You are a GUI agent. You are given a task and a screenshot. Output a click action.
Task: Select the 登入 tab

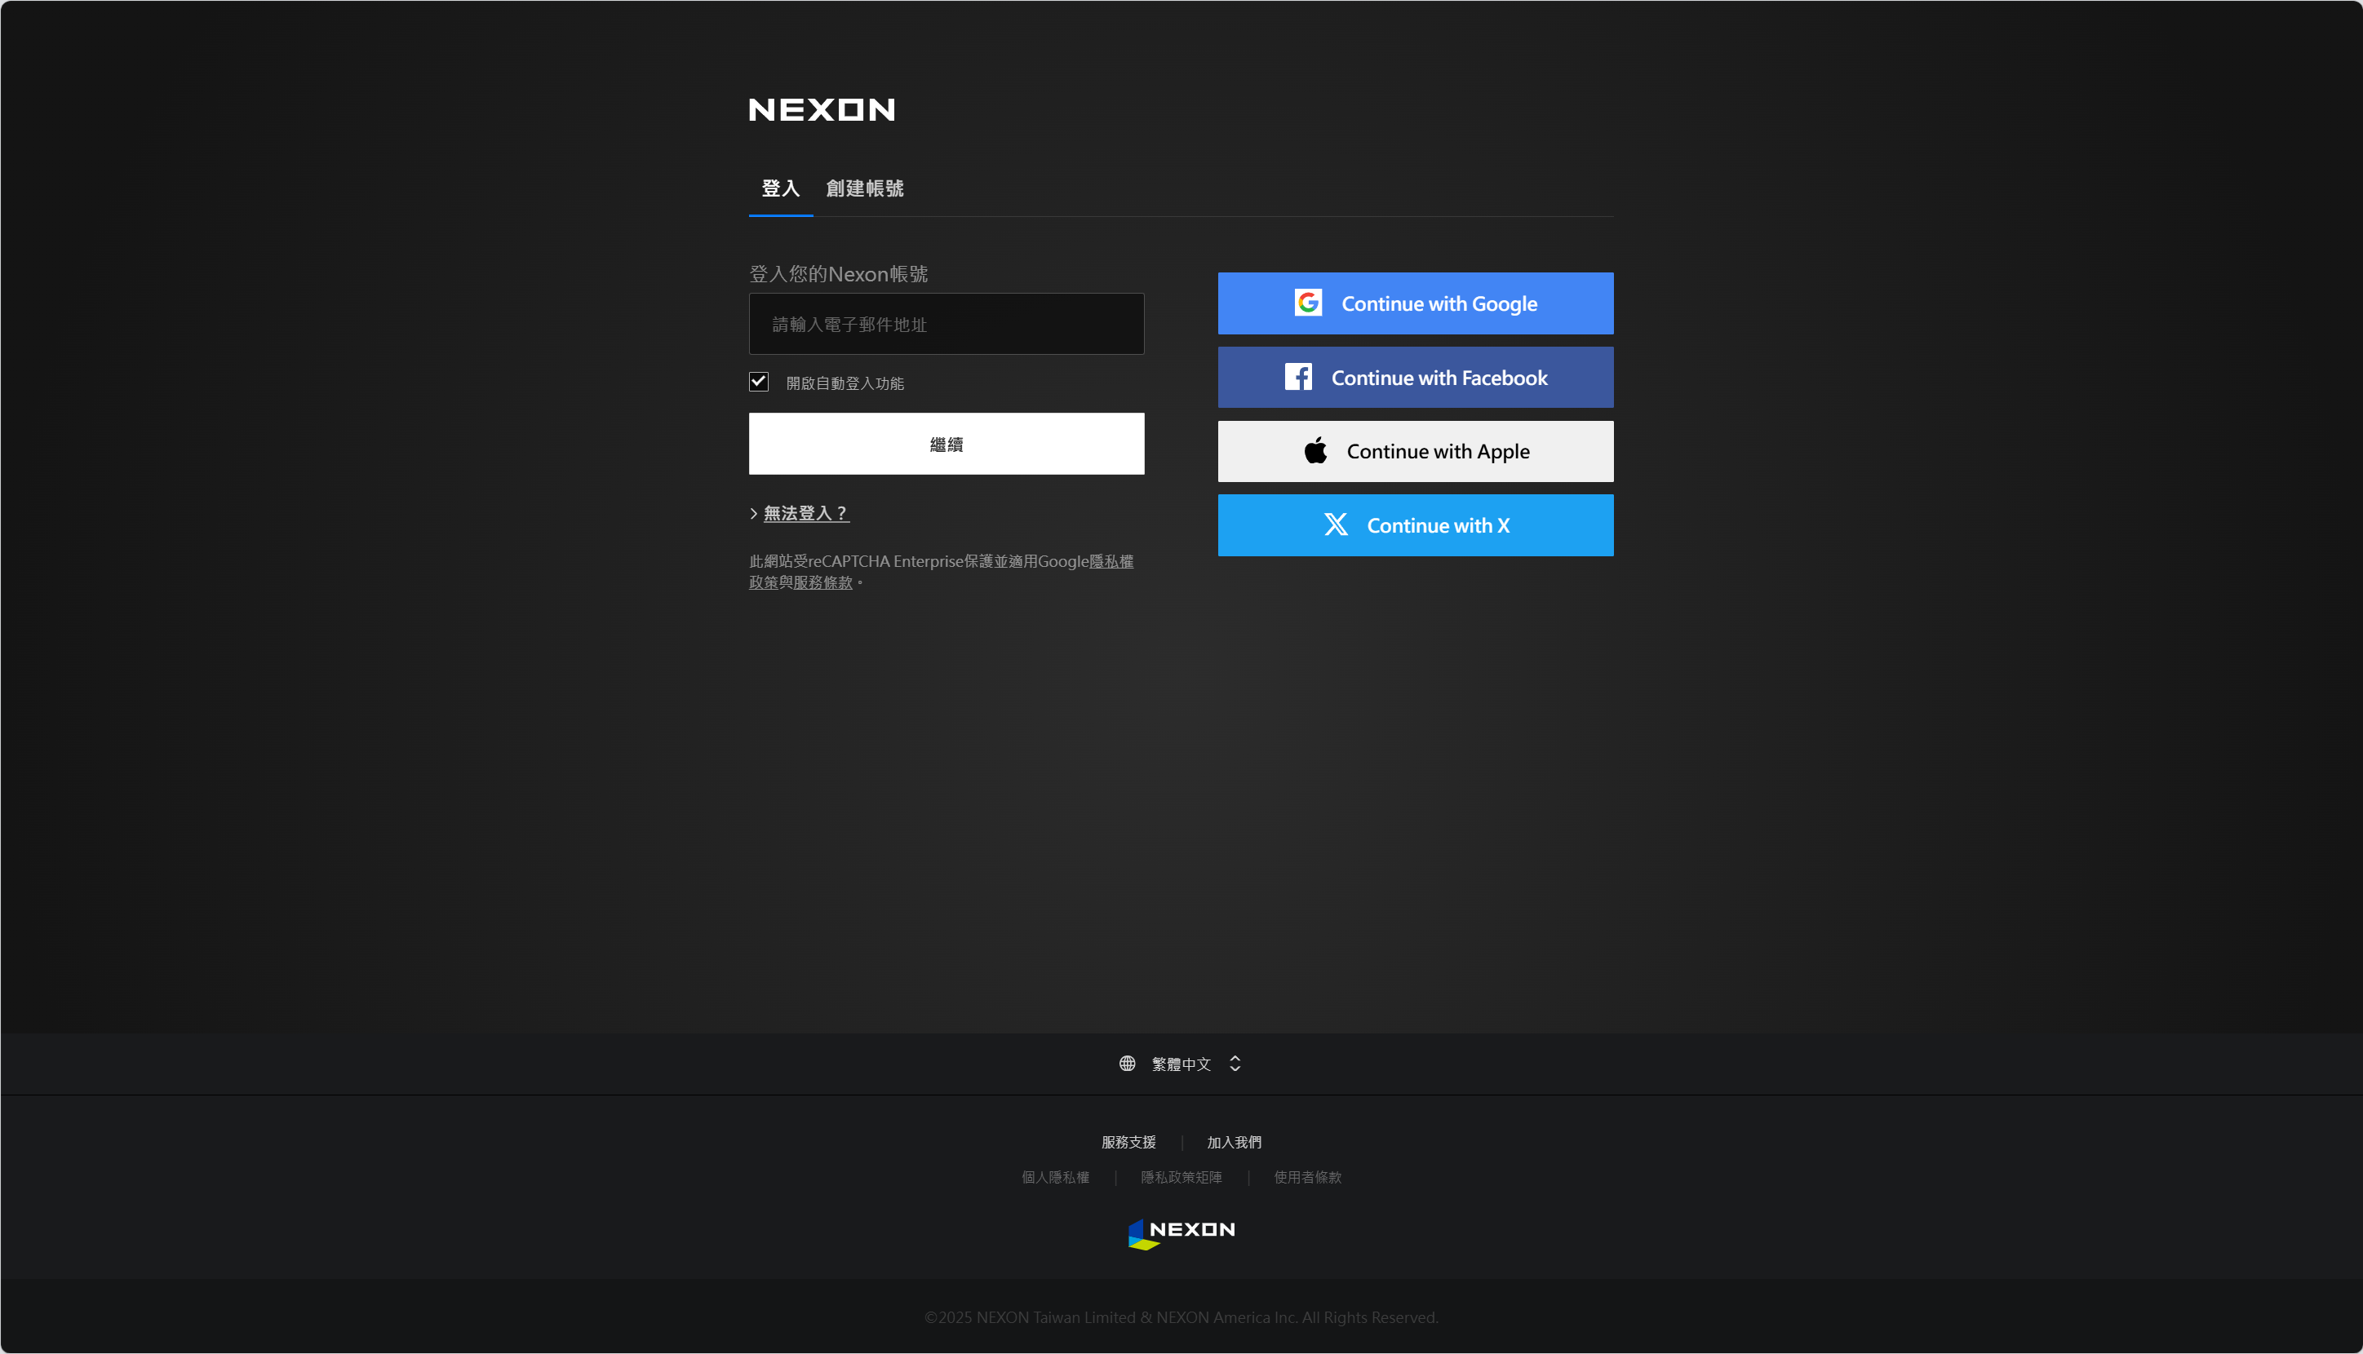pyautogui.click(x=779, y=188)
